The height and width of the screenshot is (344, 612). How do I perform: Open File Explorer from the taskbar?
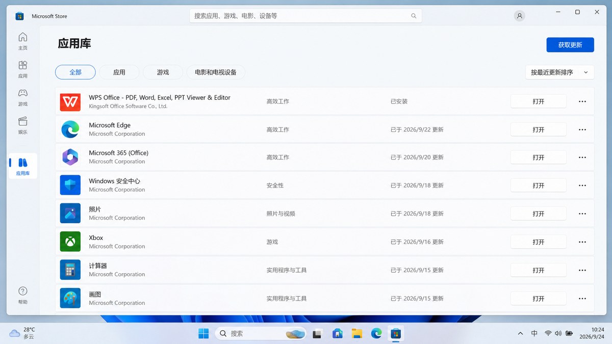(356, 333)
